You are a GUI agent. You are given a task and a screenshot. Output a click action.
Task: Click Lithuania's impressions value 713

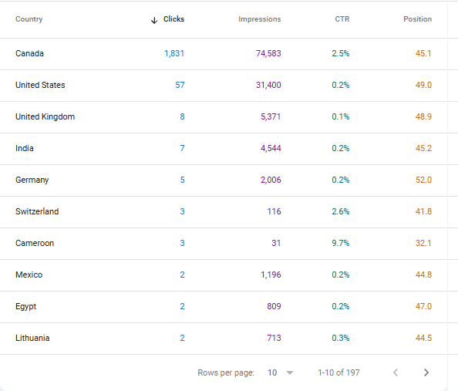point(274,338)
